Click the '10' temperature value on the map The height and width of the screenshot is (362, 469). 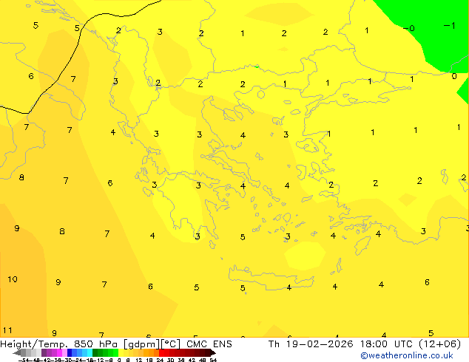point(13,279)
